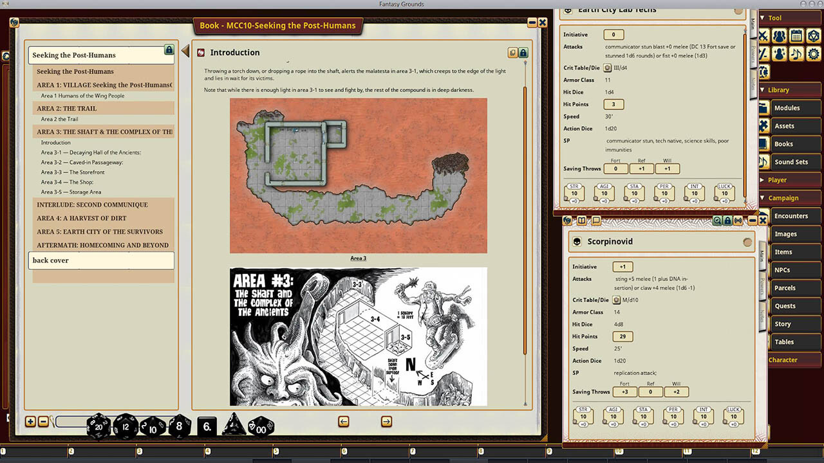Screen dimensions: 824x463
Task: Click the magnifier zoom icon on Scorpinovid window
Action: pos(717,221)
